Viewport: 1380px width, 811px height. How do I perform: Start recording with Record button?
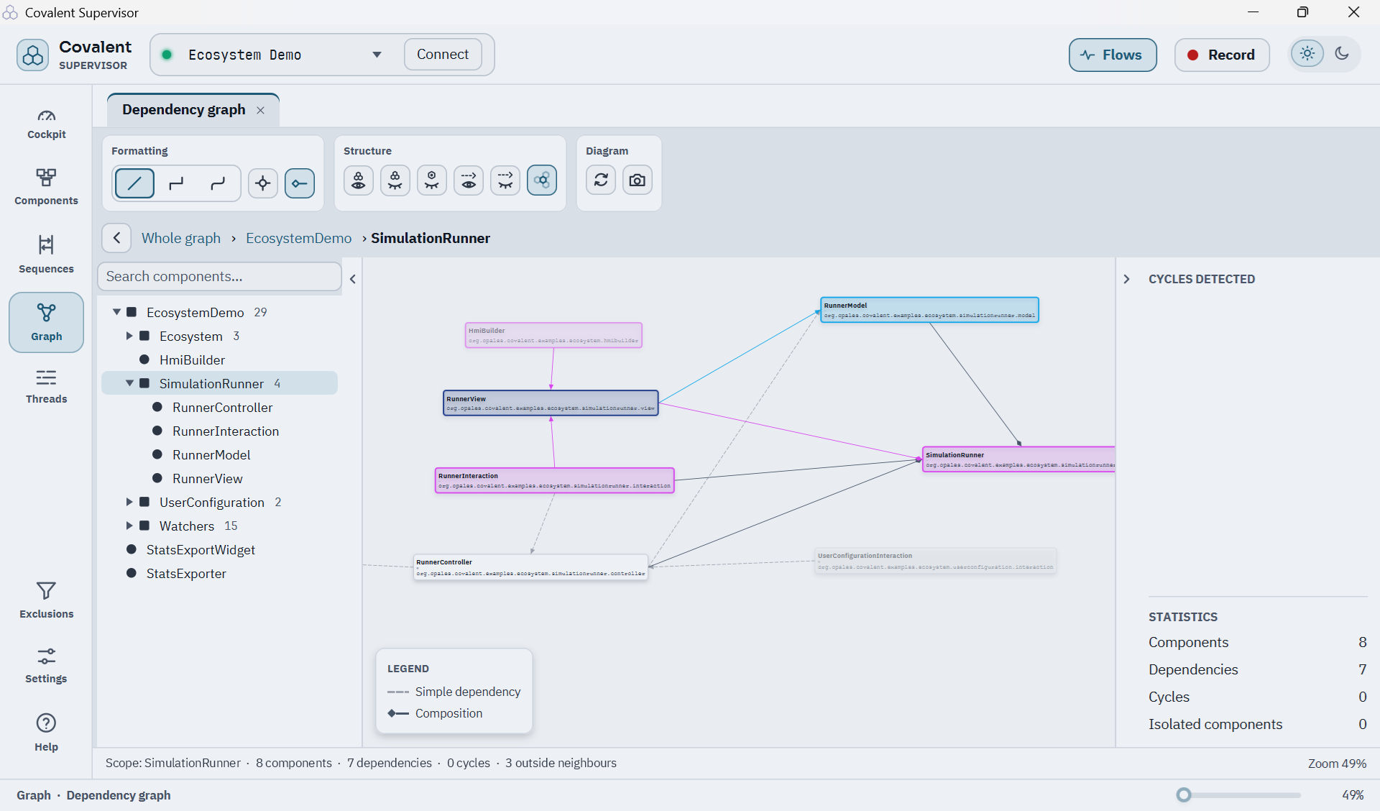tap(1222, 55)
